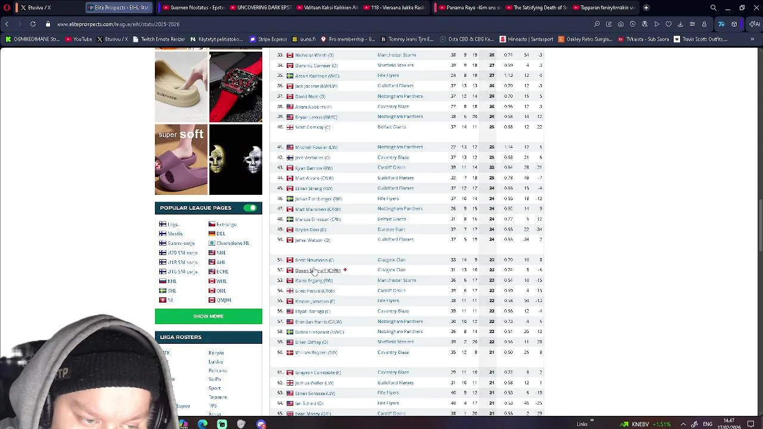Viewport: 763px width, 429px height.
Task: Open the Tappara roster link
Action: click(218, 397)
